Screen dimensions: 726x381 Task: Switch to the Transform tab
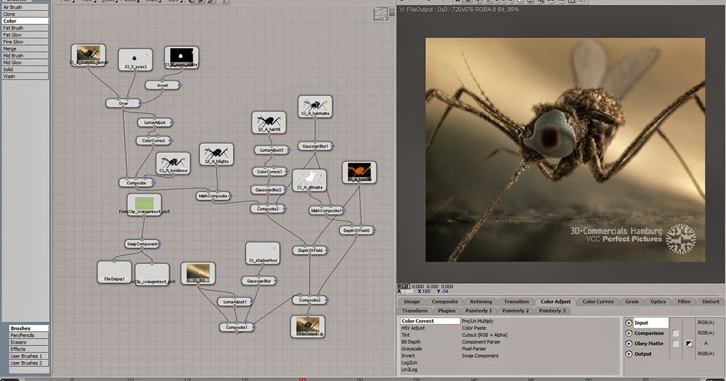pos(415,310)
